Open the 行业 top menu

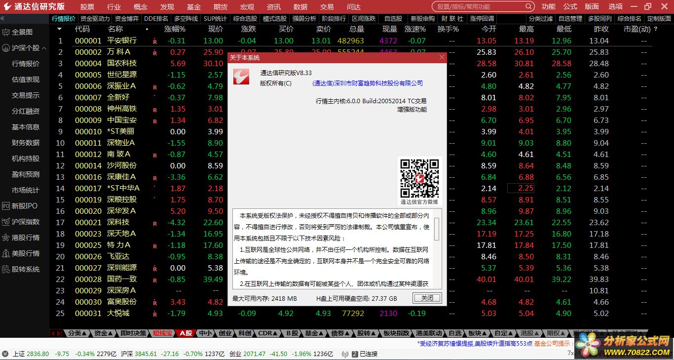pyautogui.click(x=113, y=7)
